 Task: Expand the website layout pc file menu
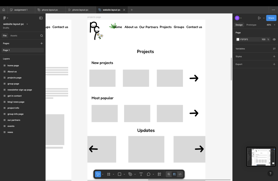(x=27, y=24)
